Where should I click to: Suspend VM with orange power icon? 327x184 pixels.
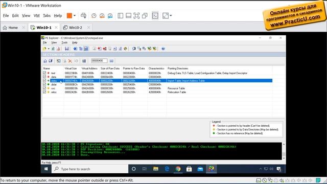tap(69, 16)
